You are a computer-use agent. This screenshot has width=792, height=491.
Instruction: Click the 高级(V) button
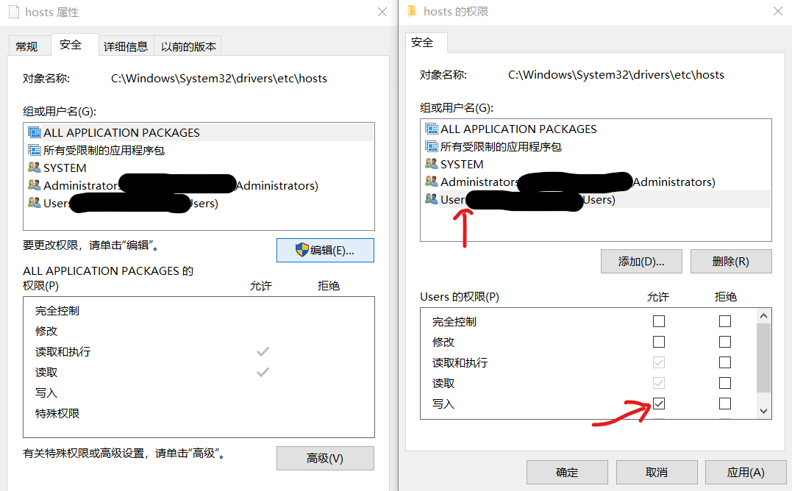325,458
